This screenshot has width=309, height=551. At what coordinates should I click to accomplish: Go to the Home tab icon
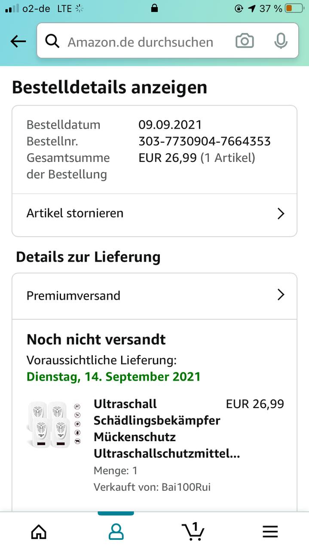pyautogui.click(x=39, y=532)
